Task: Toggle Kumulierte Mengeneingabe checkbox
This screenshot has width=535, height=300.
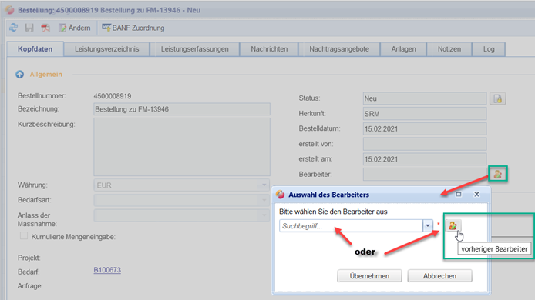Action: [x=24, y=235]
